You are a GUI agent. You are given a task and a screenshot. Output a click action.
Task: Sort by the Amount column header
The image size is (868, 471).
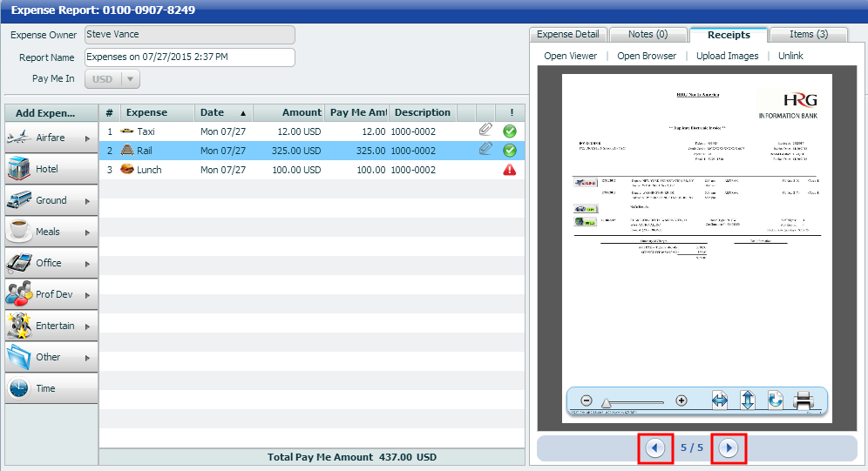coord(288,112)
